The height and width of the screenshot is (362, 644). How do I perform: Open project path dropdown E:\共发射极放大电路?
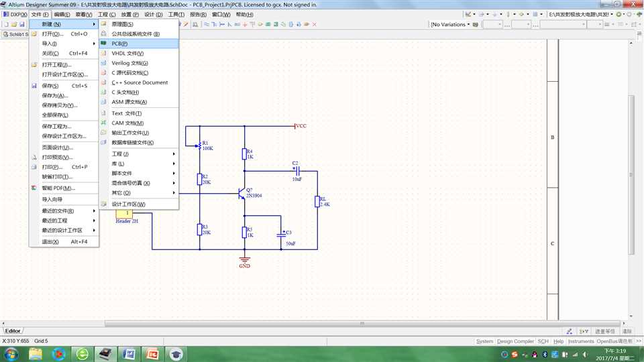pos(581,14)
